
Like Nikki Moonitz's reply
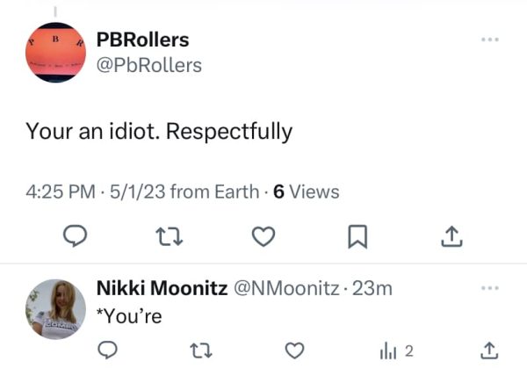(296, 350)
